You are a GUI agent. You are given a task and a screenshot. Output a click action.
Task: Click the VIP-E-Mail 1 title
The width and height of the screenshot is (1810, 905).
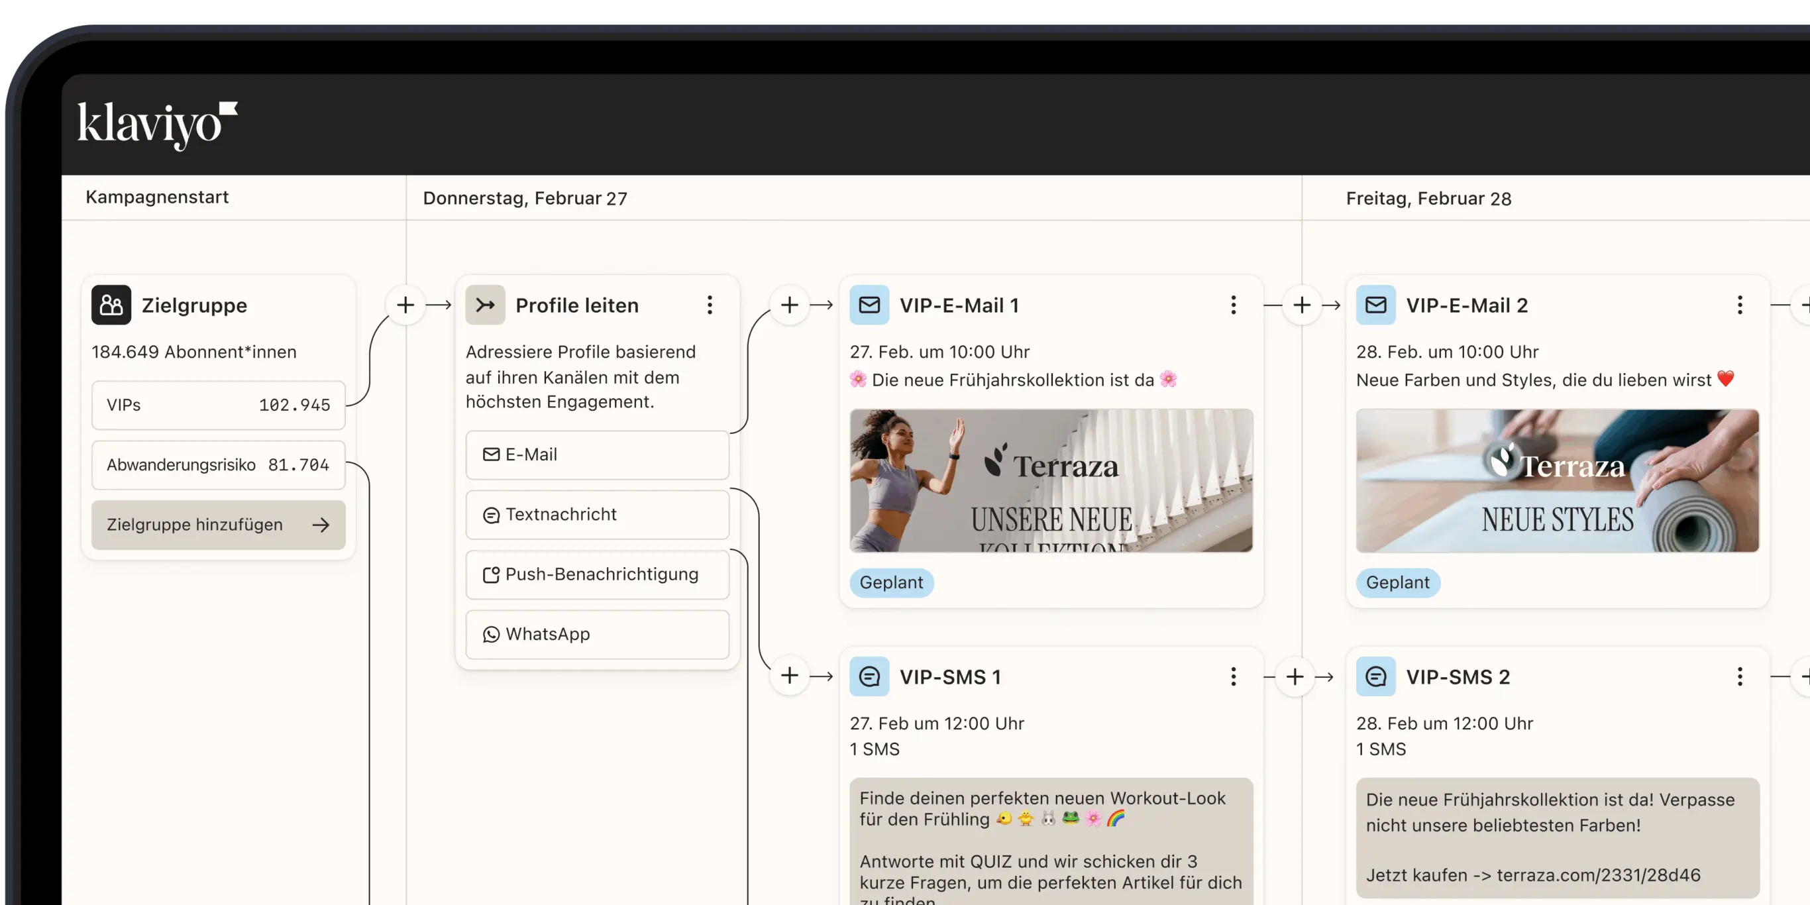pos(959,305)
